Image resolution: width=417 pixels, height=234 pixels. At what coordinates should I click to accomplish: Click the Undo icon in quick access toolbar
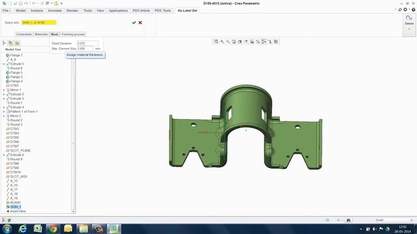pos(26,3)
